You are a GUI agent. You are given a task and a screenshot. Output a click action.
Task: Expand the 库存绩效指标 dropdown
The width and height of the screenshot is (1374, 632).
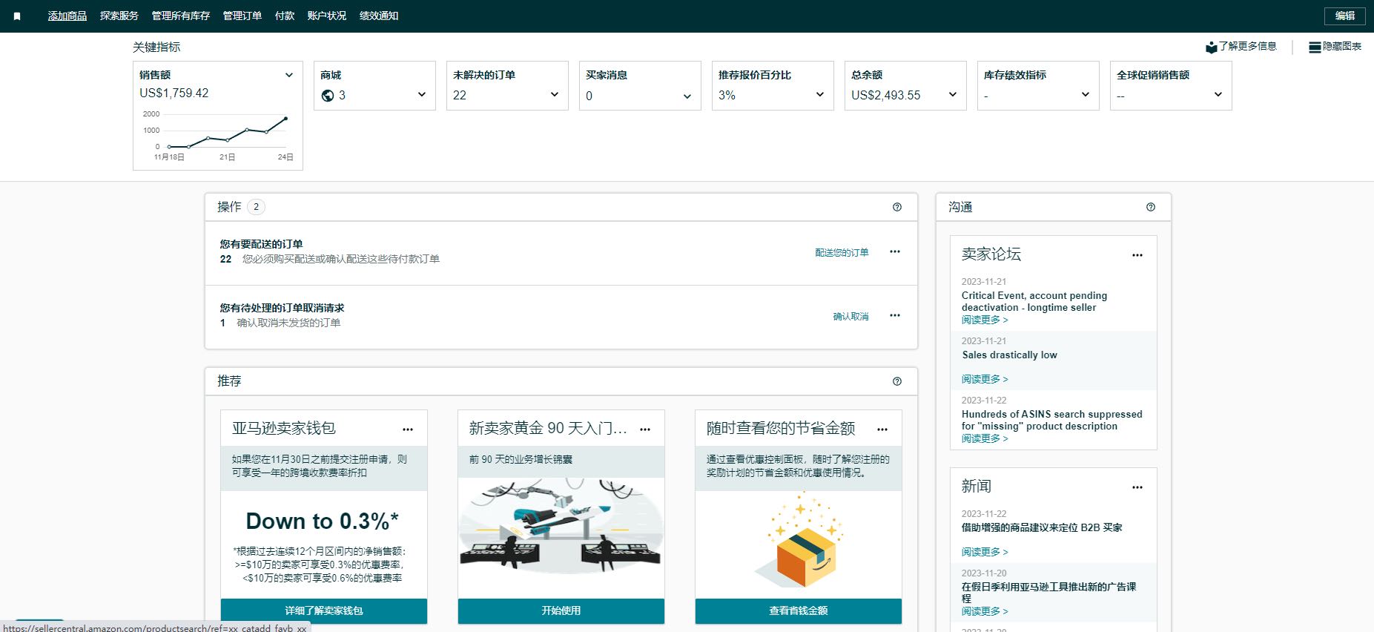(x=1086, y=95)
